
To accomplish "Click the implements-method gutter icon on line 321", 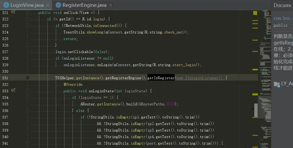I will point(13,12).
